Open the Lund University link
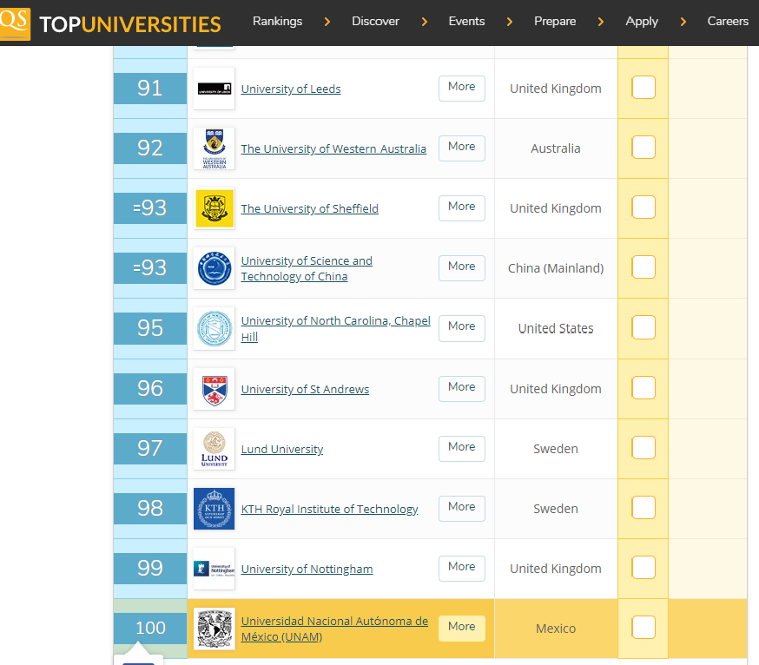759x665 pixels. point(281,449)
